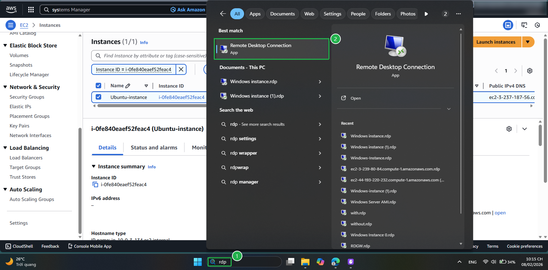Screen dimensions: 548x270
Task: Select the People search filter tab
Action: (x=358, y=14)
